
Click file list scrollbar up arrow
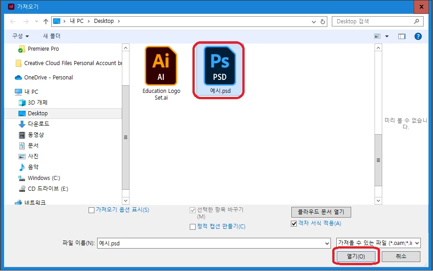[378, 48]
